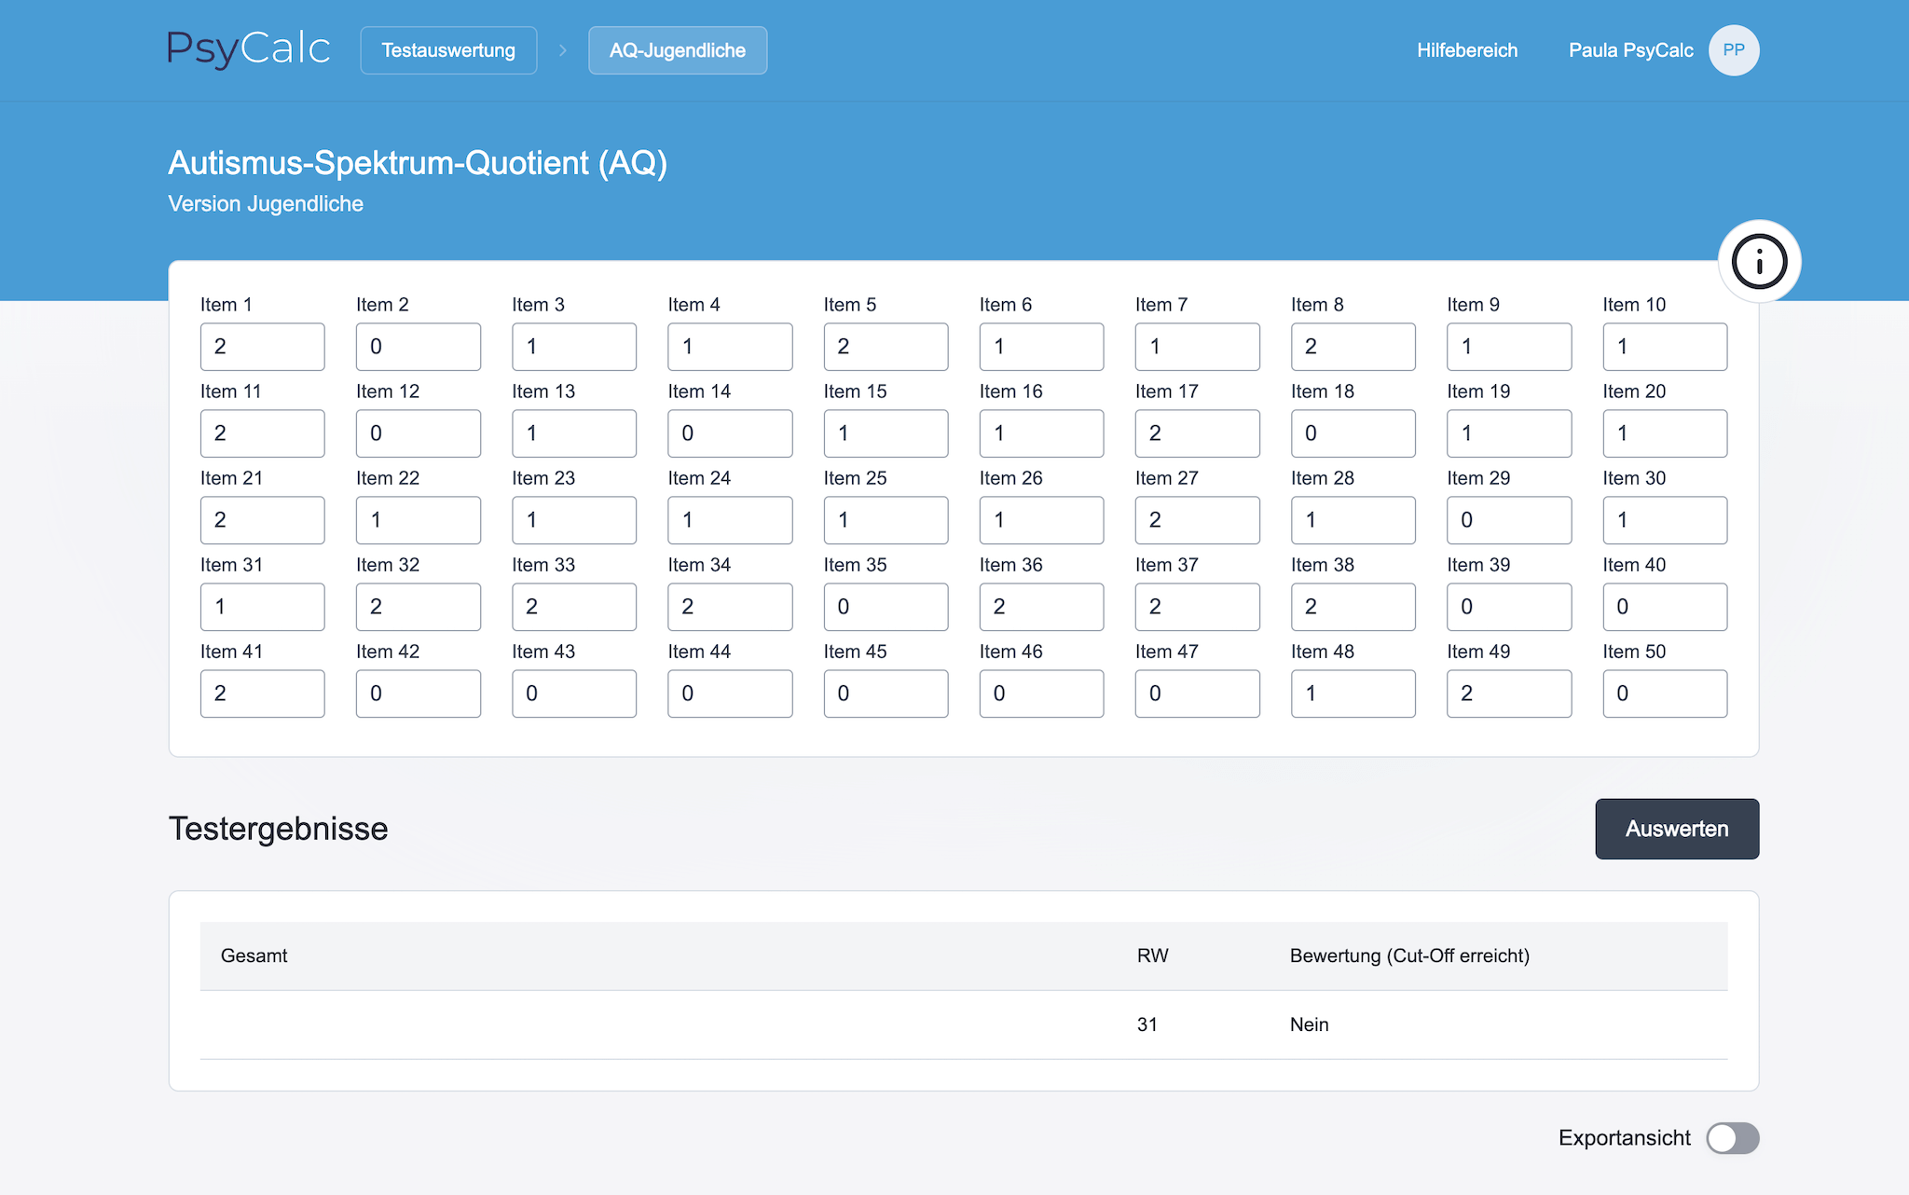Click the Item 29 field
This screenshot has width=1909, height=1195.
tap(1508, 520)
